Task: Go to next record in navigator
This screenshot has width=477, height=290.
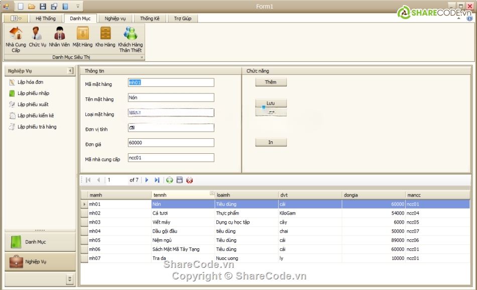Action: [147, 180]
